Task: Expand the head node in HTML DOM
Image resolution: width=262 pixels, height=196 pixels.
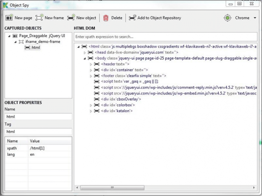Action: coord(84,52)
